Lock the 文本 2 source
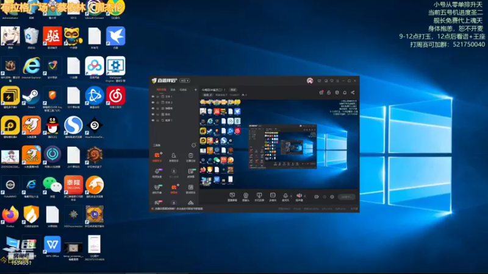The width and height of the screenshot is (488, 274). point(158,102)
